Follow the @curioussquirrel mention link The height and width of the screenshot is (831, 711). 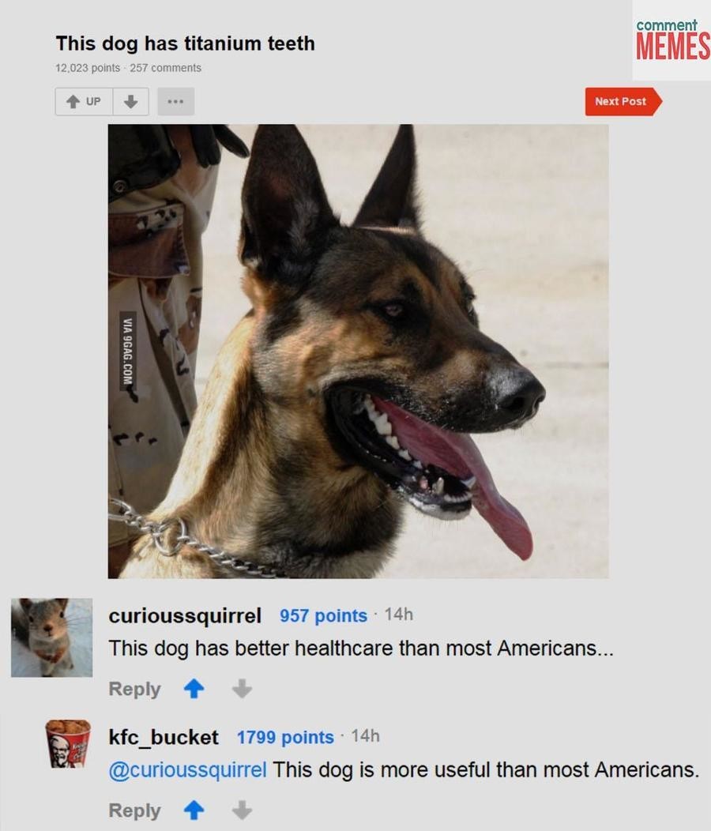tap(188, 770)
